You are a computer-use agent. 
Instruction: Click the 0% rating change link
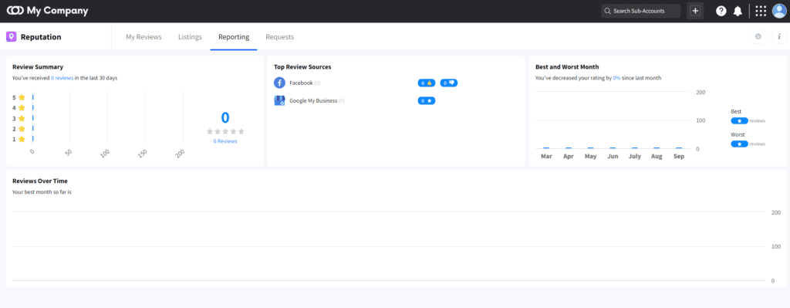(x=616, y=78)
